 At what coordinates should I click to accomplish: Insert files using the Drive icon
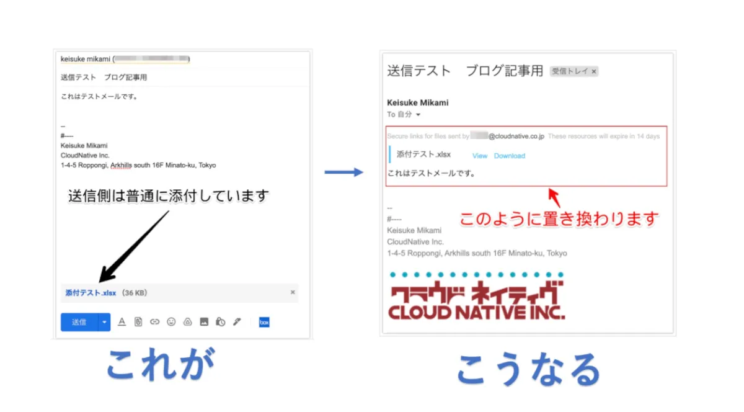click(187, 322)
